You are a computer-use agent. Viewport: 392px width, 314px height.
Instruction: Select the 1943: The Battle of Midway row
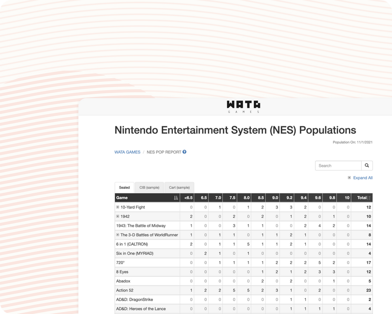244,226
